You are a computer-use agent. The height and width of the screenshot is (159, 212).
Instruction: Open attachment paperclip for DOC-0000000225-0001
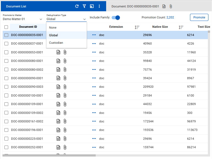[65, 139]
